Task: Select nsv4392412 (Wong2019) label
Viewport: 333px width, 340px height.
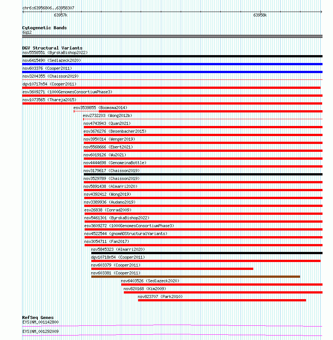Action: click(107, 194)
